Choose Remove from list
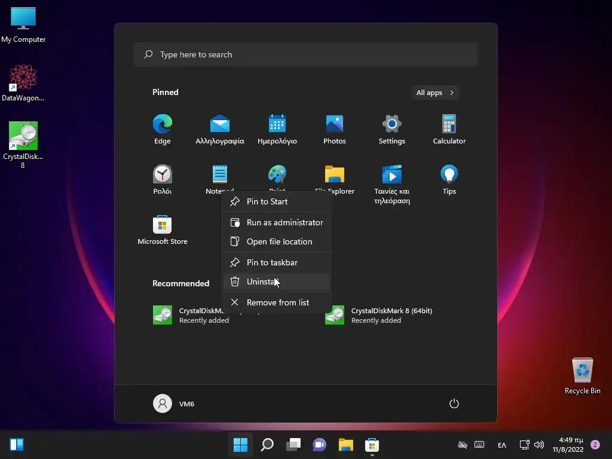 tap(276, 302)
